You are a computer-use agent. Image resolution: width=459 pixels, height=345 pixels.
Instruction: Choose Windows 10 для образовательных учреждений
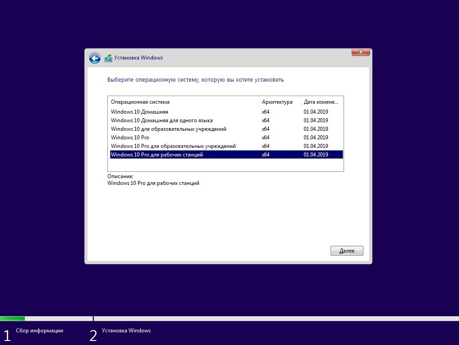[168, 129]
